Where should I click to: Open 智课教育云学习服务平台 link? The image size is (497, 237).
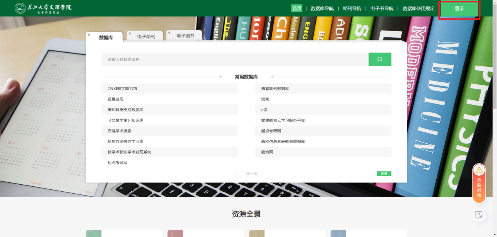pyautogui.click(x=283, y=120)
